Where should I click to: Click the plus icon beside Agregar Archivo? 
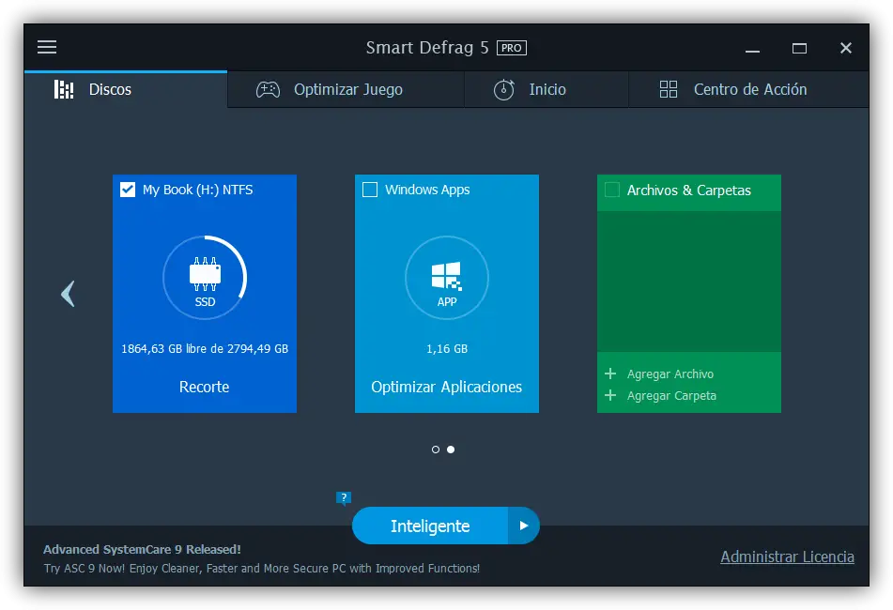coord(610,374)
